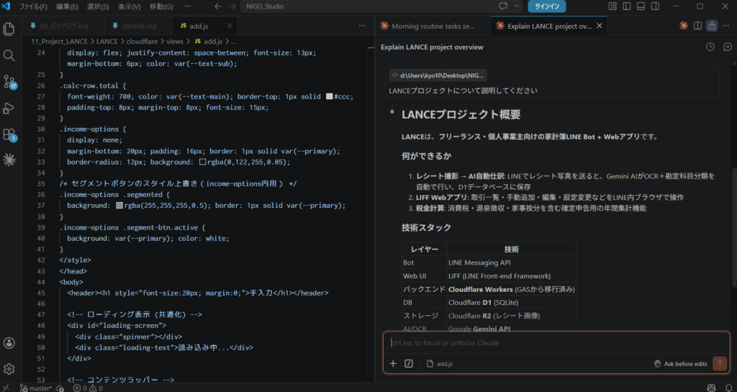Open Claude panel from activity bar icon
The width and height of the screenshot is (737, 392).
point(9,159)
